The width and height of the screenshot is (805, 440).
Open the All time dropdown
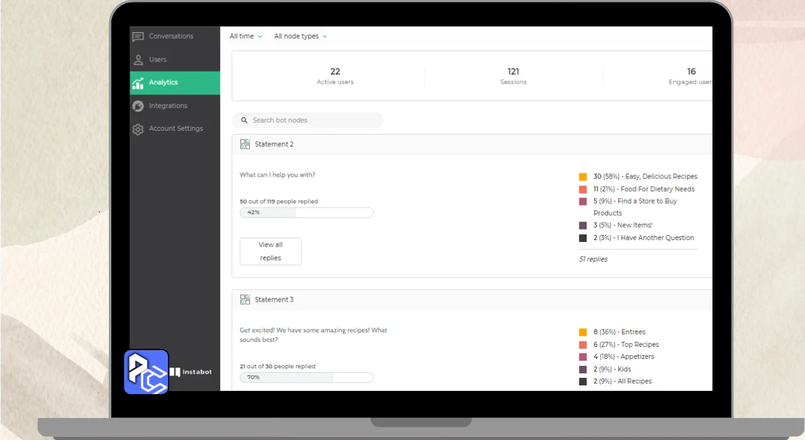click(x=246, y=36)
